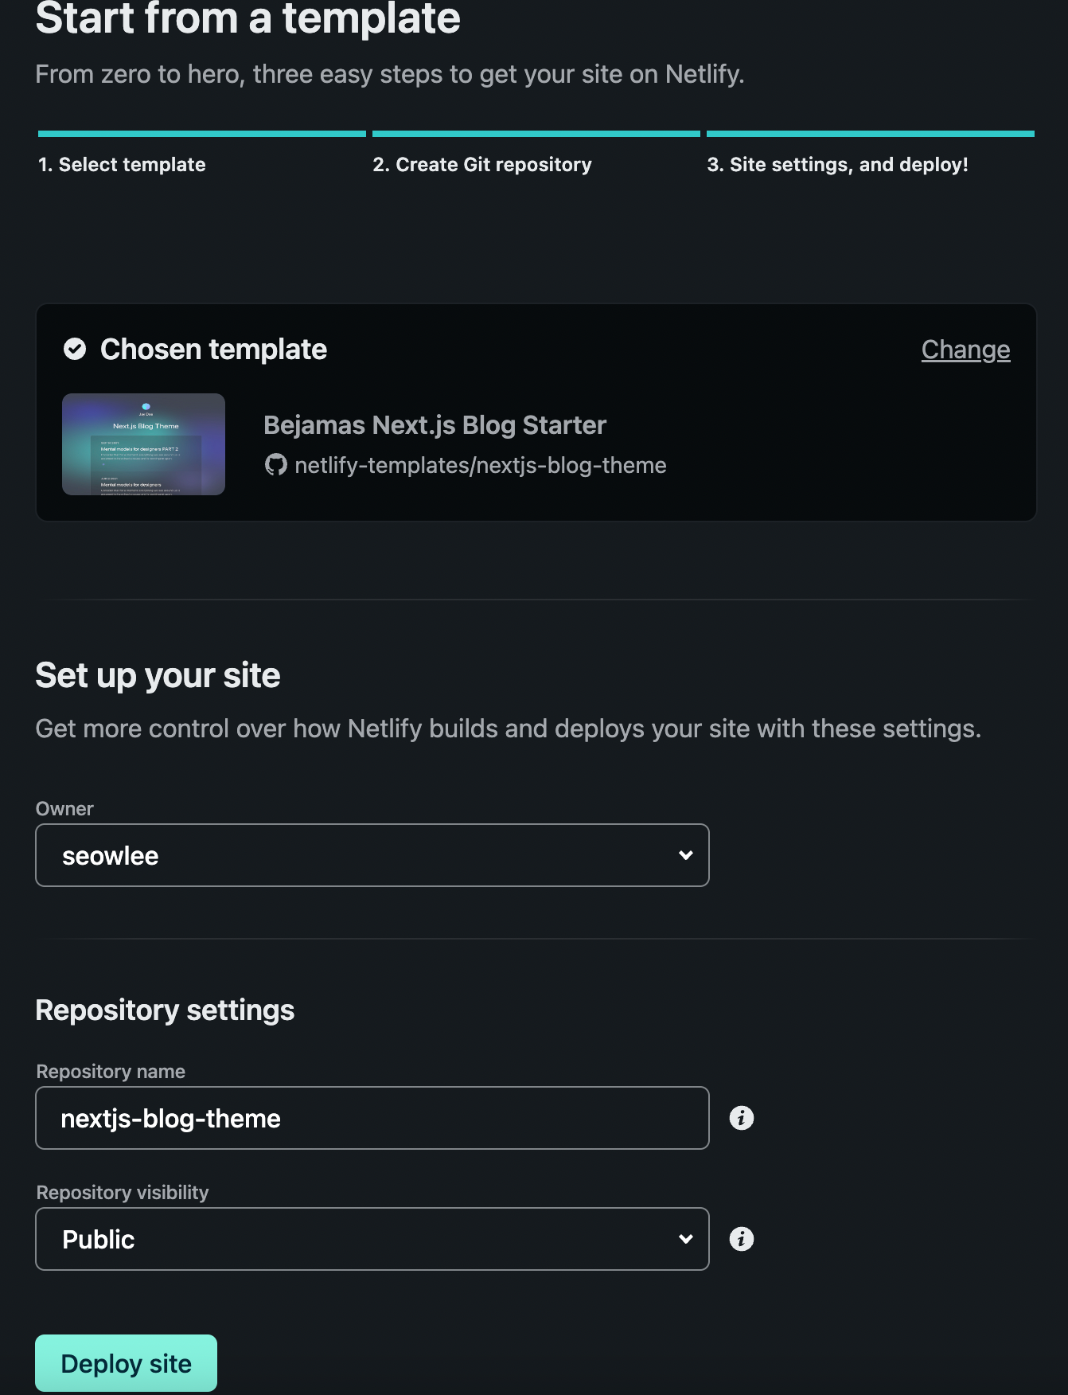1068x1395 pixels.
Task: Click info icon beside Repository name
Action: pyautogui.click(x=742, y=1118)
